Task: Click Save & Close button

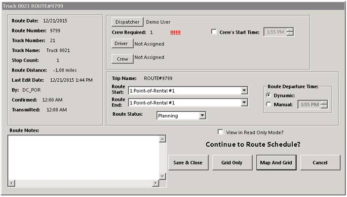Action: (x=188, y=163)
